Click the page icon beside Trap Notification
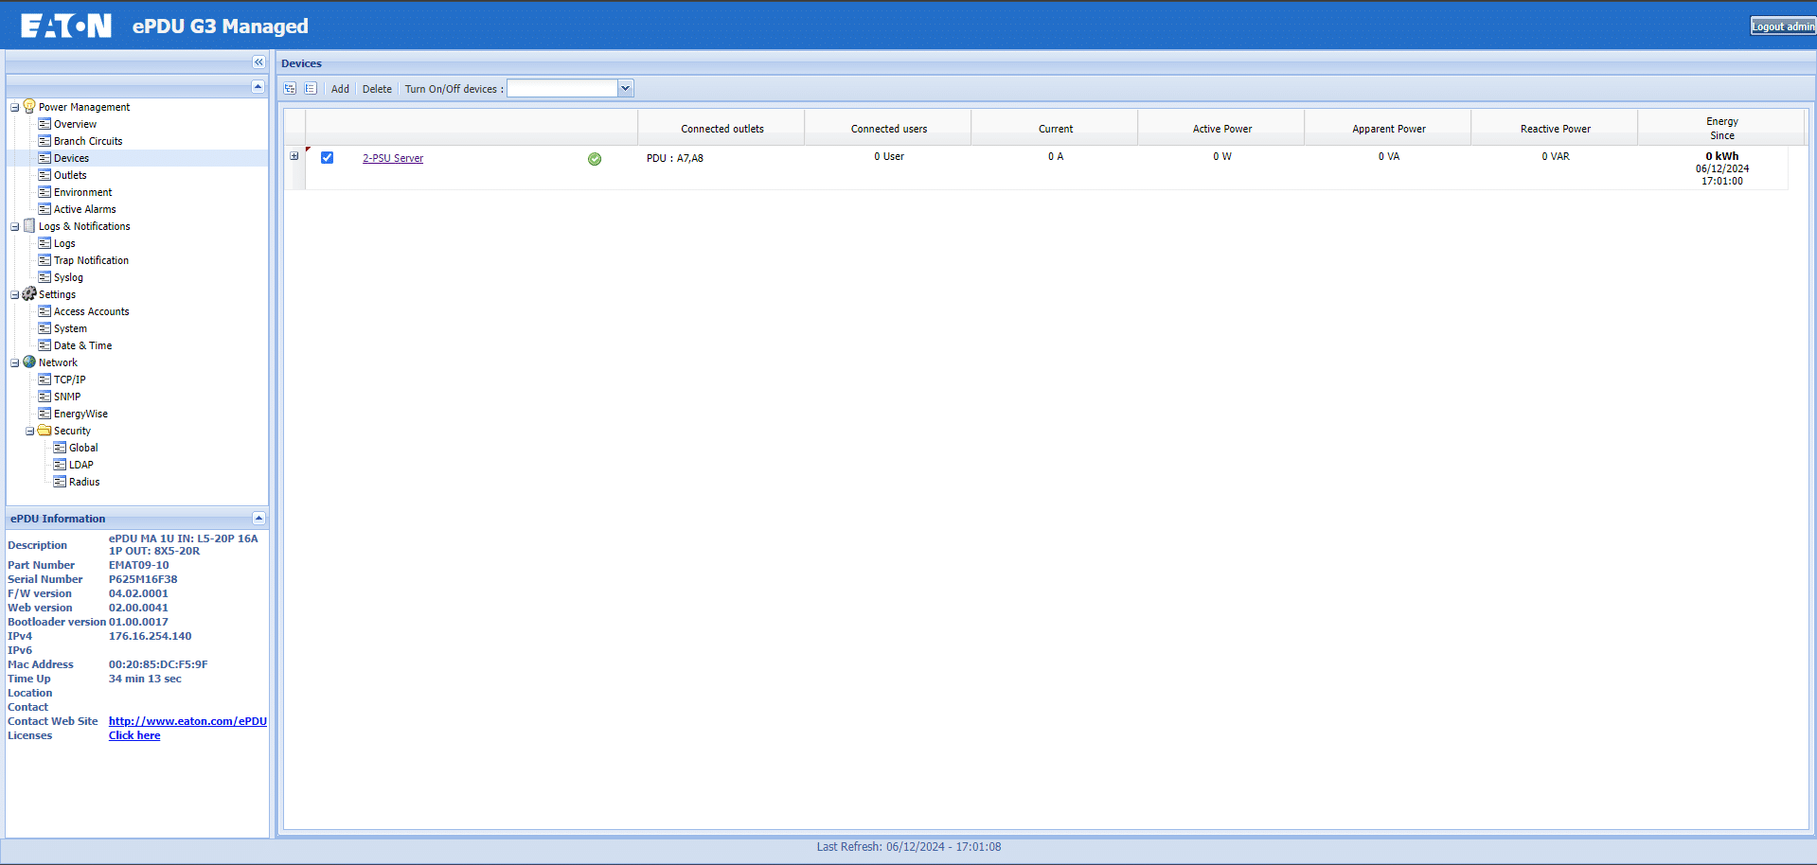The width and height of the screenshot is (1817, 865). click(45, 260)
